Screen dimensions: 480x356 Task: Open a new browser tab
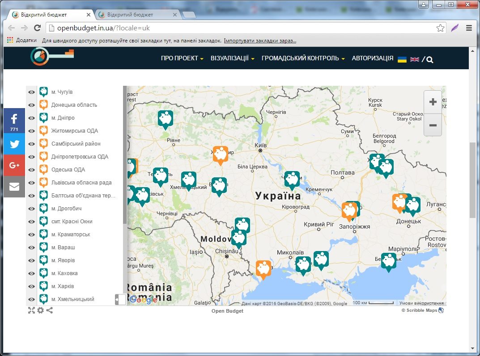[189, 15]
